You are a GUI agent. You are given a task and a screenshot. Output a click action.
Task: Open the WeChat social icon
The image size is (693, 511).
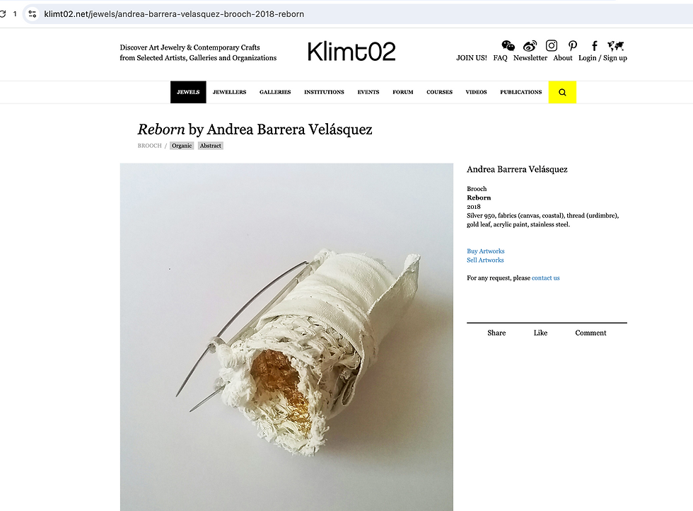click(508, 45)
